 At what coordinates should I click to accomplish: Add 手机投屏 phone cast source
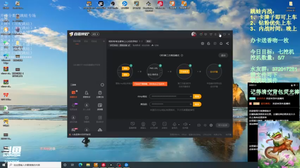point(154,125)
